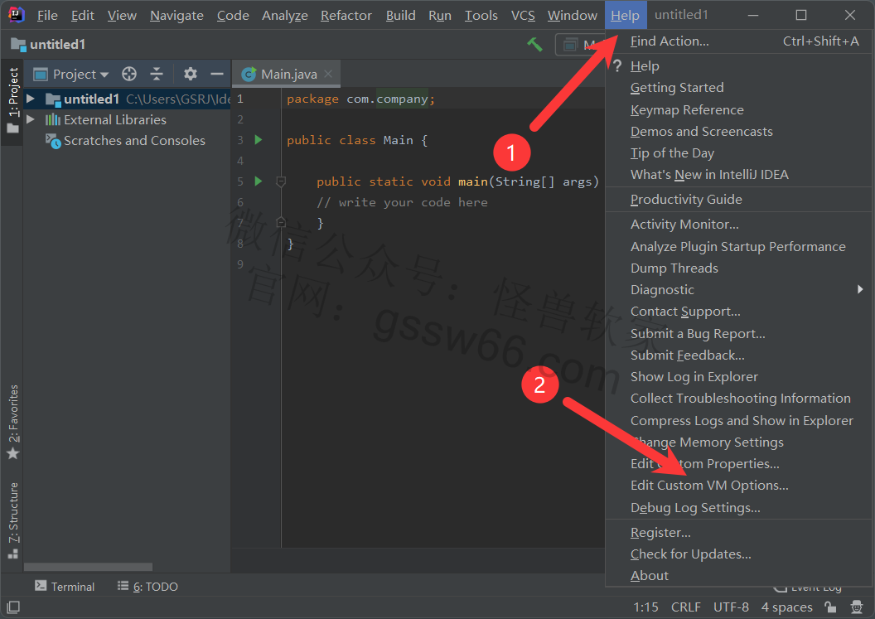Click the Collapse All icon in Project panel
This screenshot has width=875, height=619.
(157, 75)
